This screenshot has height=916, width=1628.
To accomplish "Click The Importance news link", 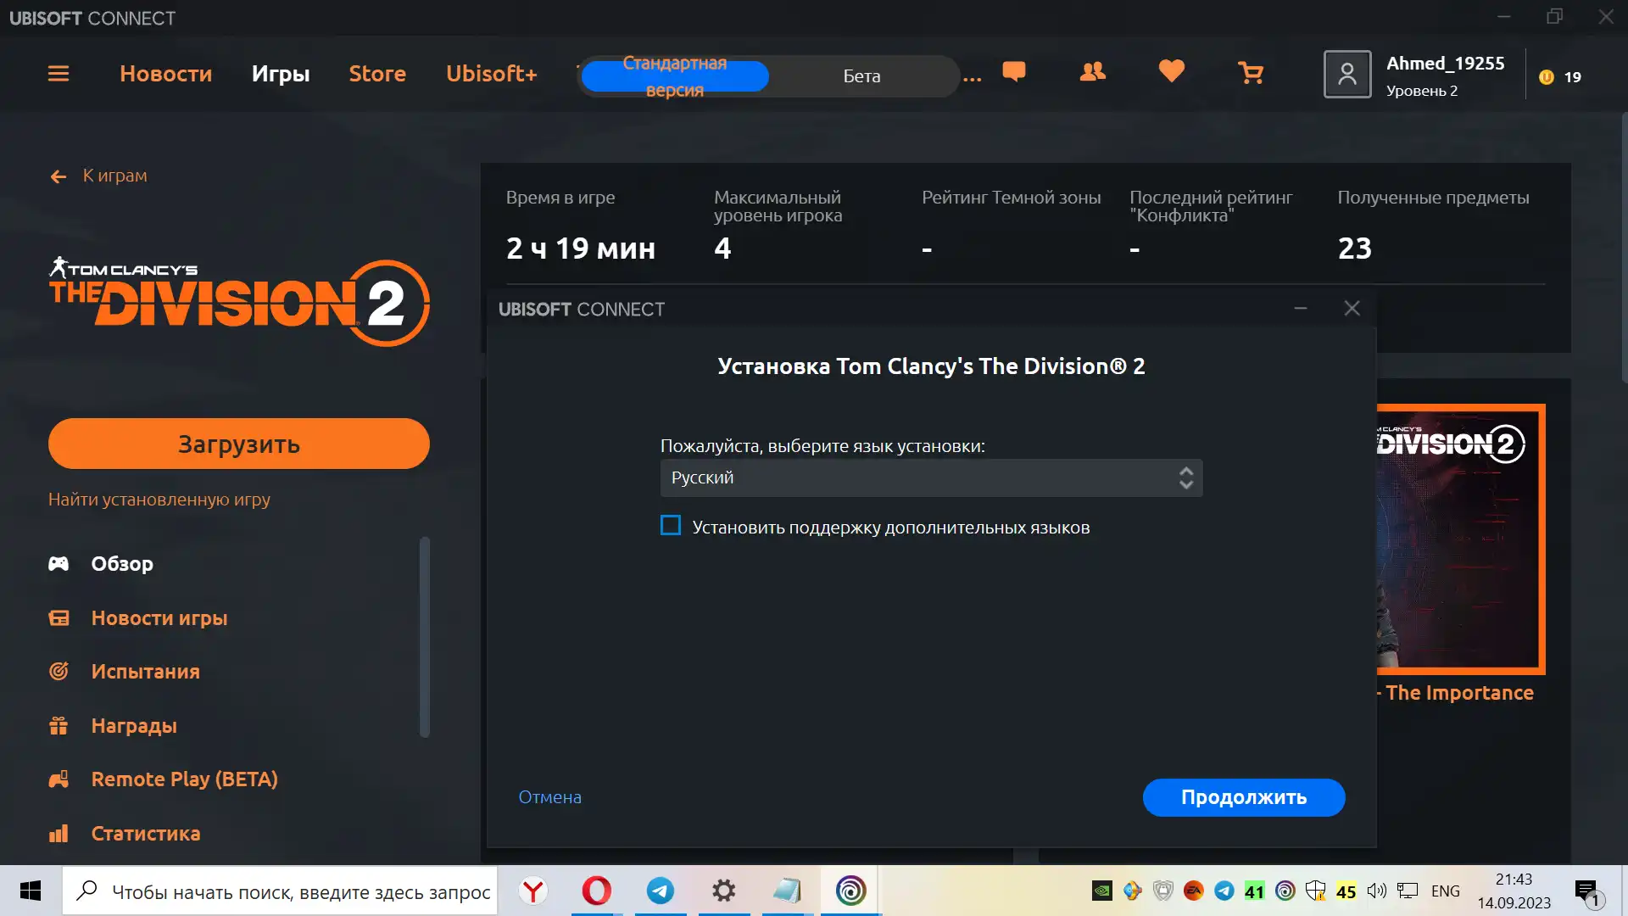I will (x=1455, y=693).
